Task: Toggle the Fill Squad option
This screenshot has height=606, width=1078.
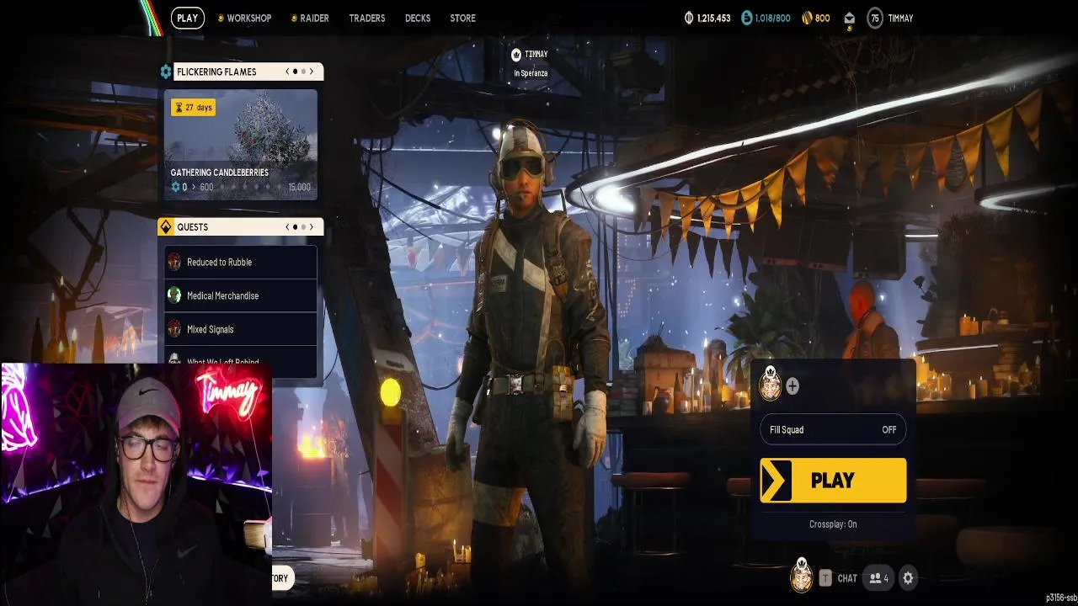Action: point(833,429)
